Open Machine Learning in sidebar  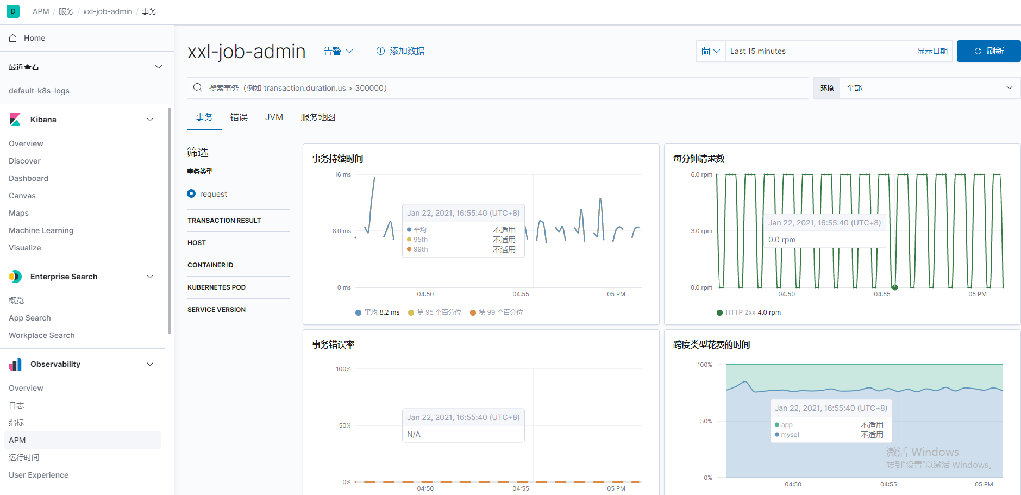pos(41,230)
